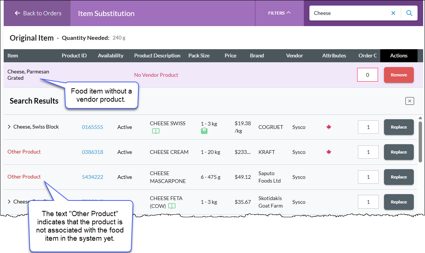Expand the Cheese, Swiss Block row
425x253 pixels.
pyautogui.click(x=9, y=127)
